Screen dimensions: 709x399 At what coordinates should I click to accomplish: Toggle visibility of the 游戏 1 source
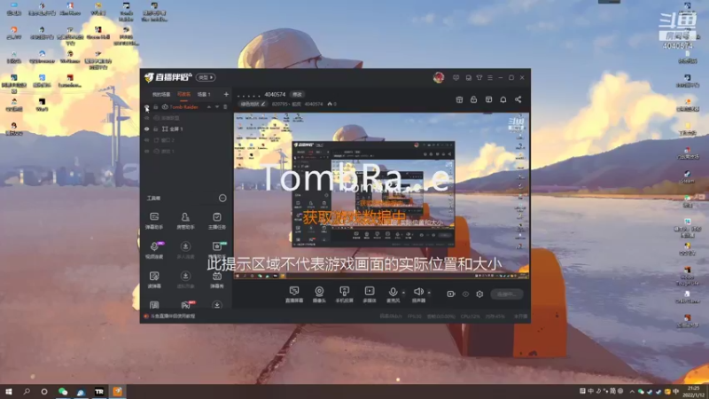pos(146,151)
